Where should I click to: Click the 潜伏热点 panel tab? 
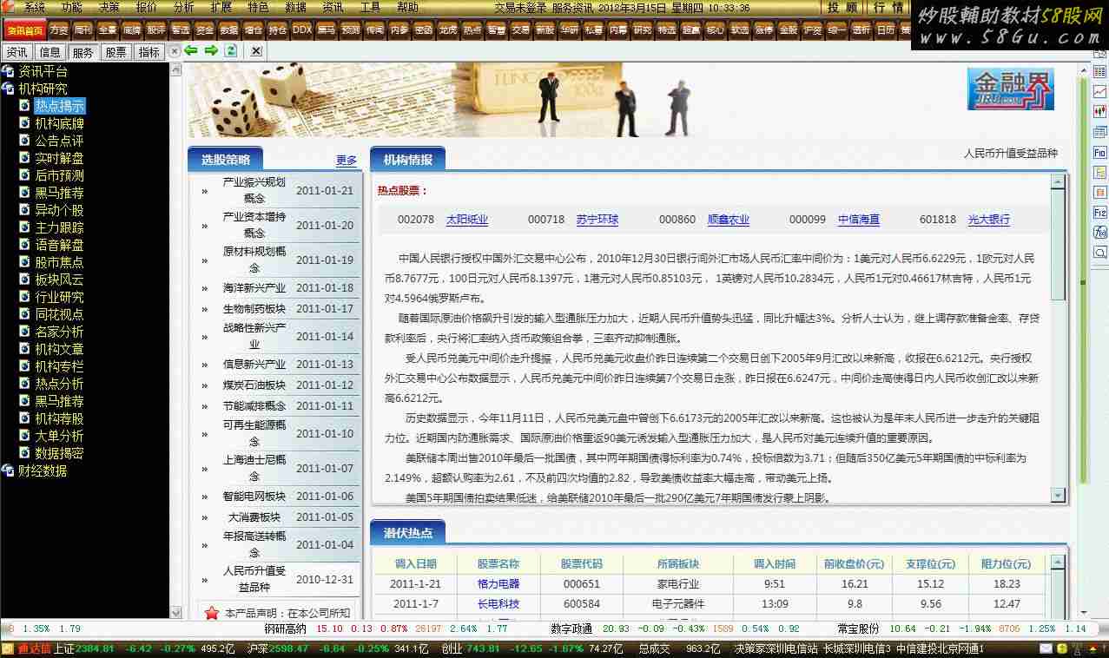(x=408, y=533)
